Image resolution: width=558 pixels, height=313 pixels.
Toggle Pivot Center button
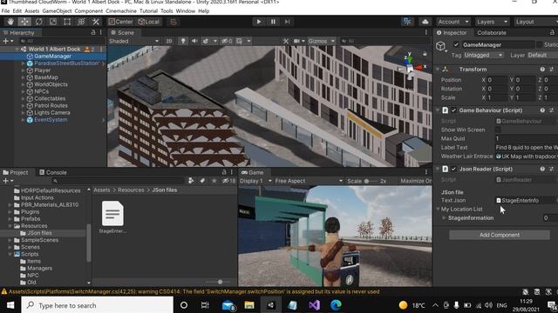tap(120, 22)
